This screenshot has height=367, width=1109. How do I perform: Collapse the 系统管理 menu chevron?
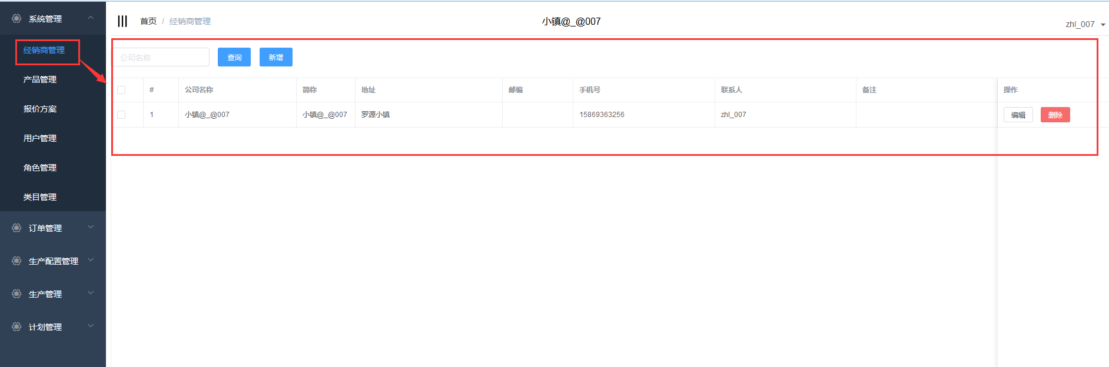pos(91,18)
